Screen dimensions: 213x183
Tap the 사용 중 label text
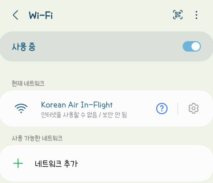23,46
